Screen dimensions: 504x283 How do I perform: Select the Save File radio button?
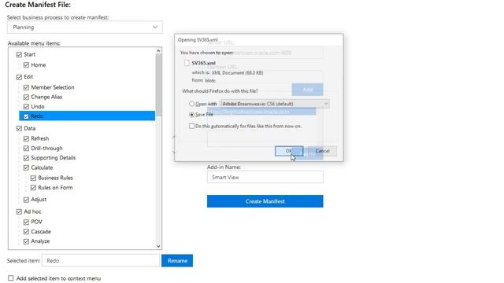point(191,115)
